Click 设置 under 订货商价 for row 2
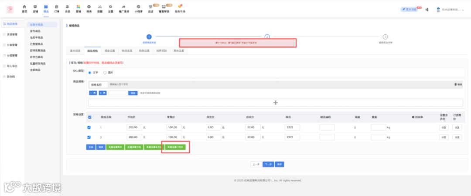 point(457,137)
